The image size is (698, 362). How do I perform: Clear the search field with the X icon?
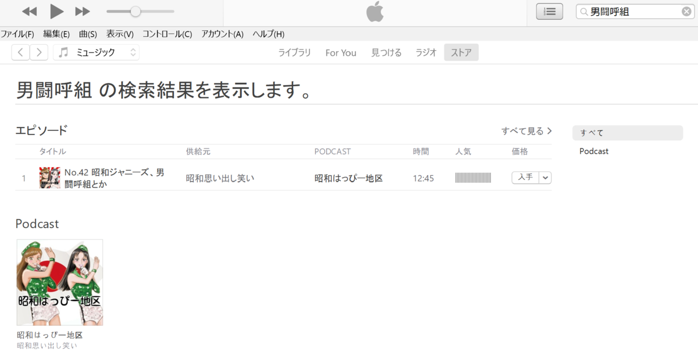[x=686, y=11]
